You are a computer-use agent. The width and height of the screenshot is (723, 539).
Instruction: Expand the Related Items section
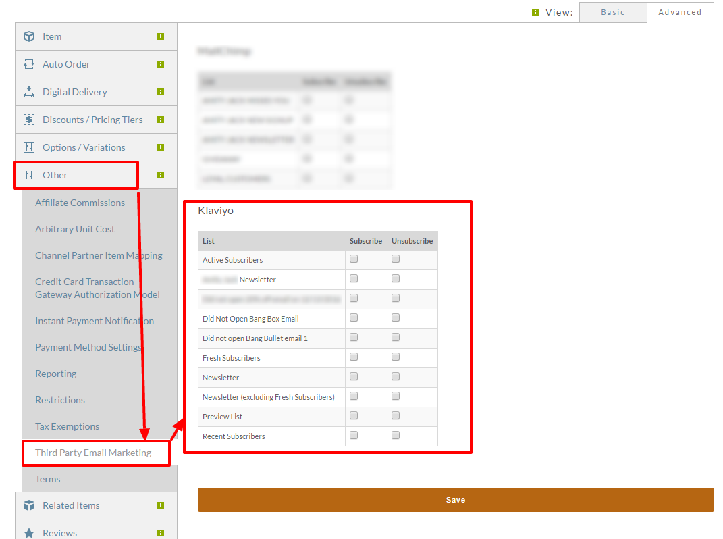[x=96, y=505]
